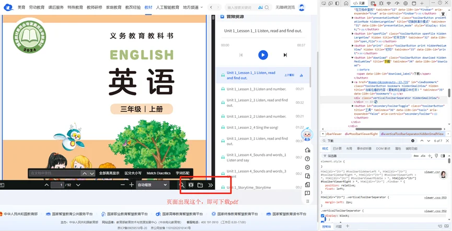Expand the viewBookmark anchor node
This screenshot has width=452, height=231.
[353, 82]
